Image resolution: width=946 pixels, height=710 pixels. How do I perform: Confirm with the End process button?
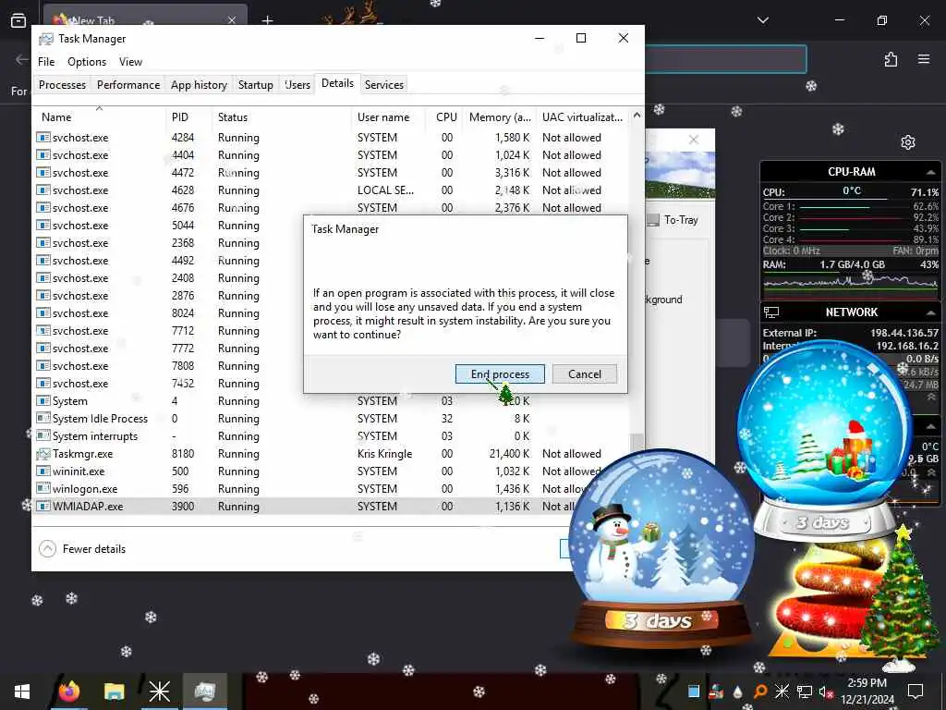click(500, 373)
